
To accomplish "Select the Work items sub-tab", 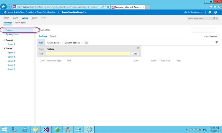I will (x=21, y=23).
